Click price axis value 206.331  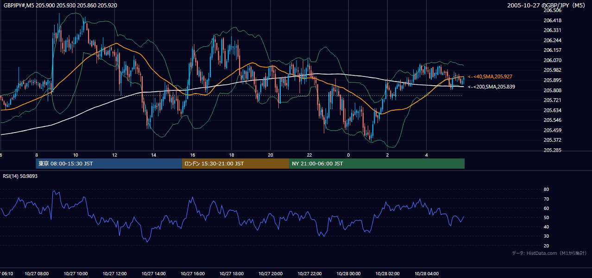click(553, 30)
